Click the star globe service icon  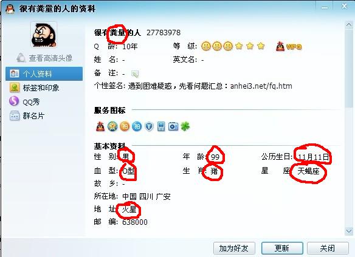point(112,126)
